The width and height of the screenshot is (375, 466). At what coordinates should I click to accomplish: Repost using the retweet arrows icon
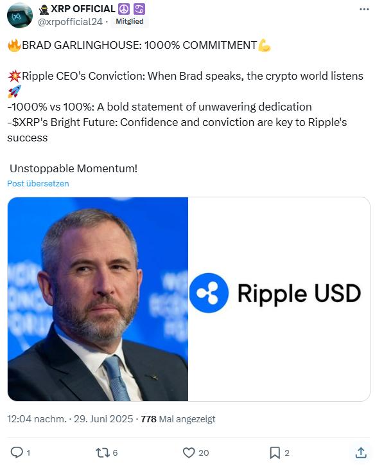pyautogui.click(x=103, y=453)
